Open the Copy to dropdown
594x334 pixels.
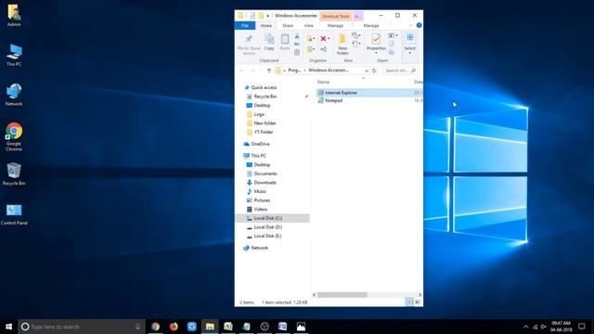coord(310,49)
